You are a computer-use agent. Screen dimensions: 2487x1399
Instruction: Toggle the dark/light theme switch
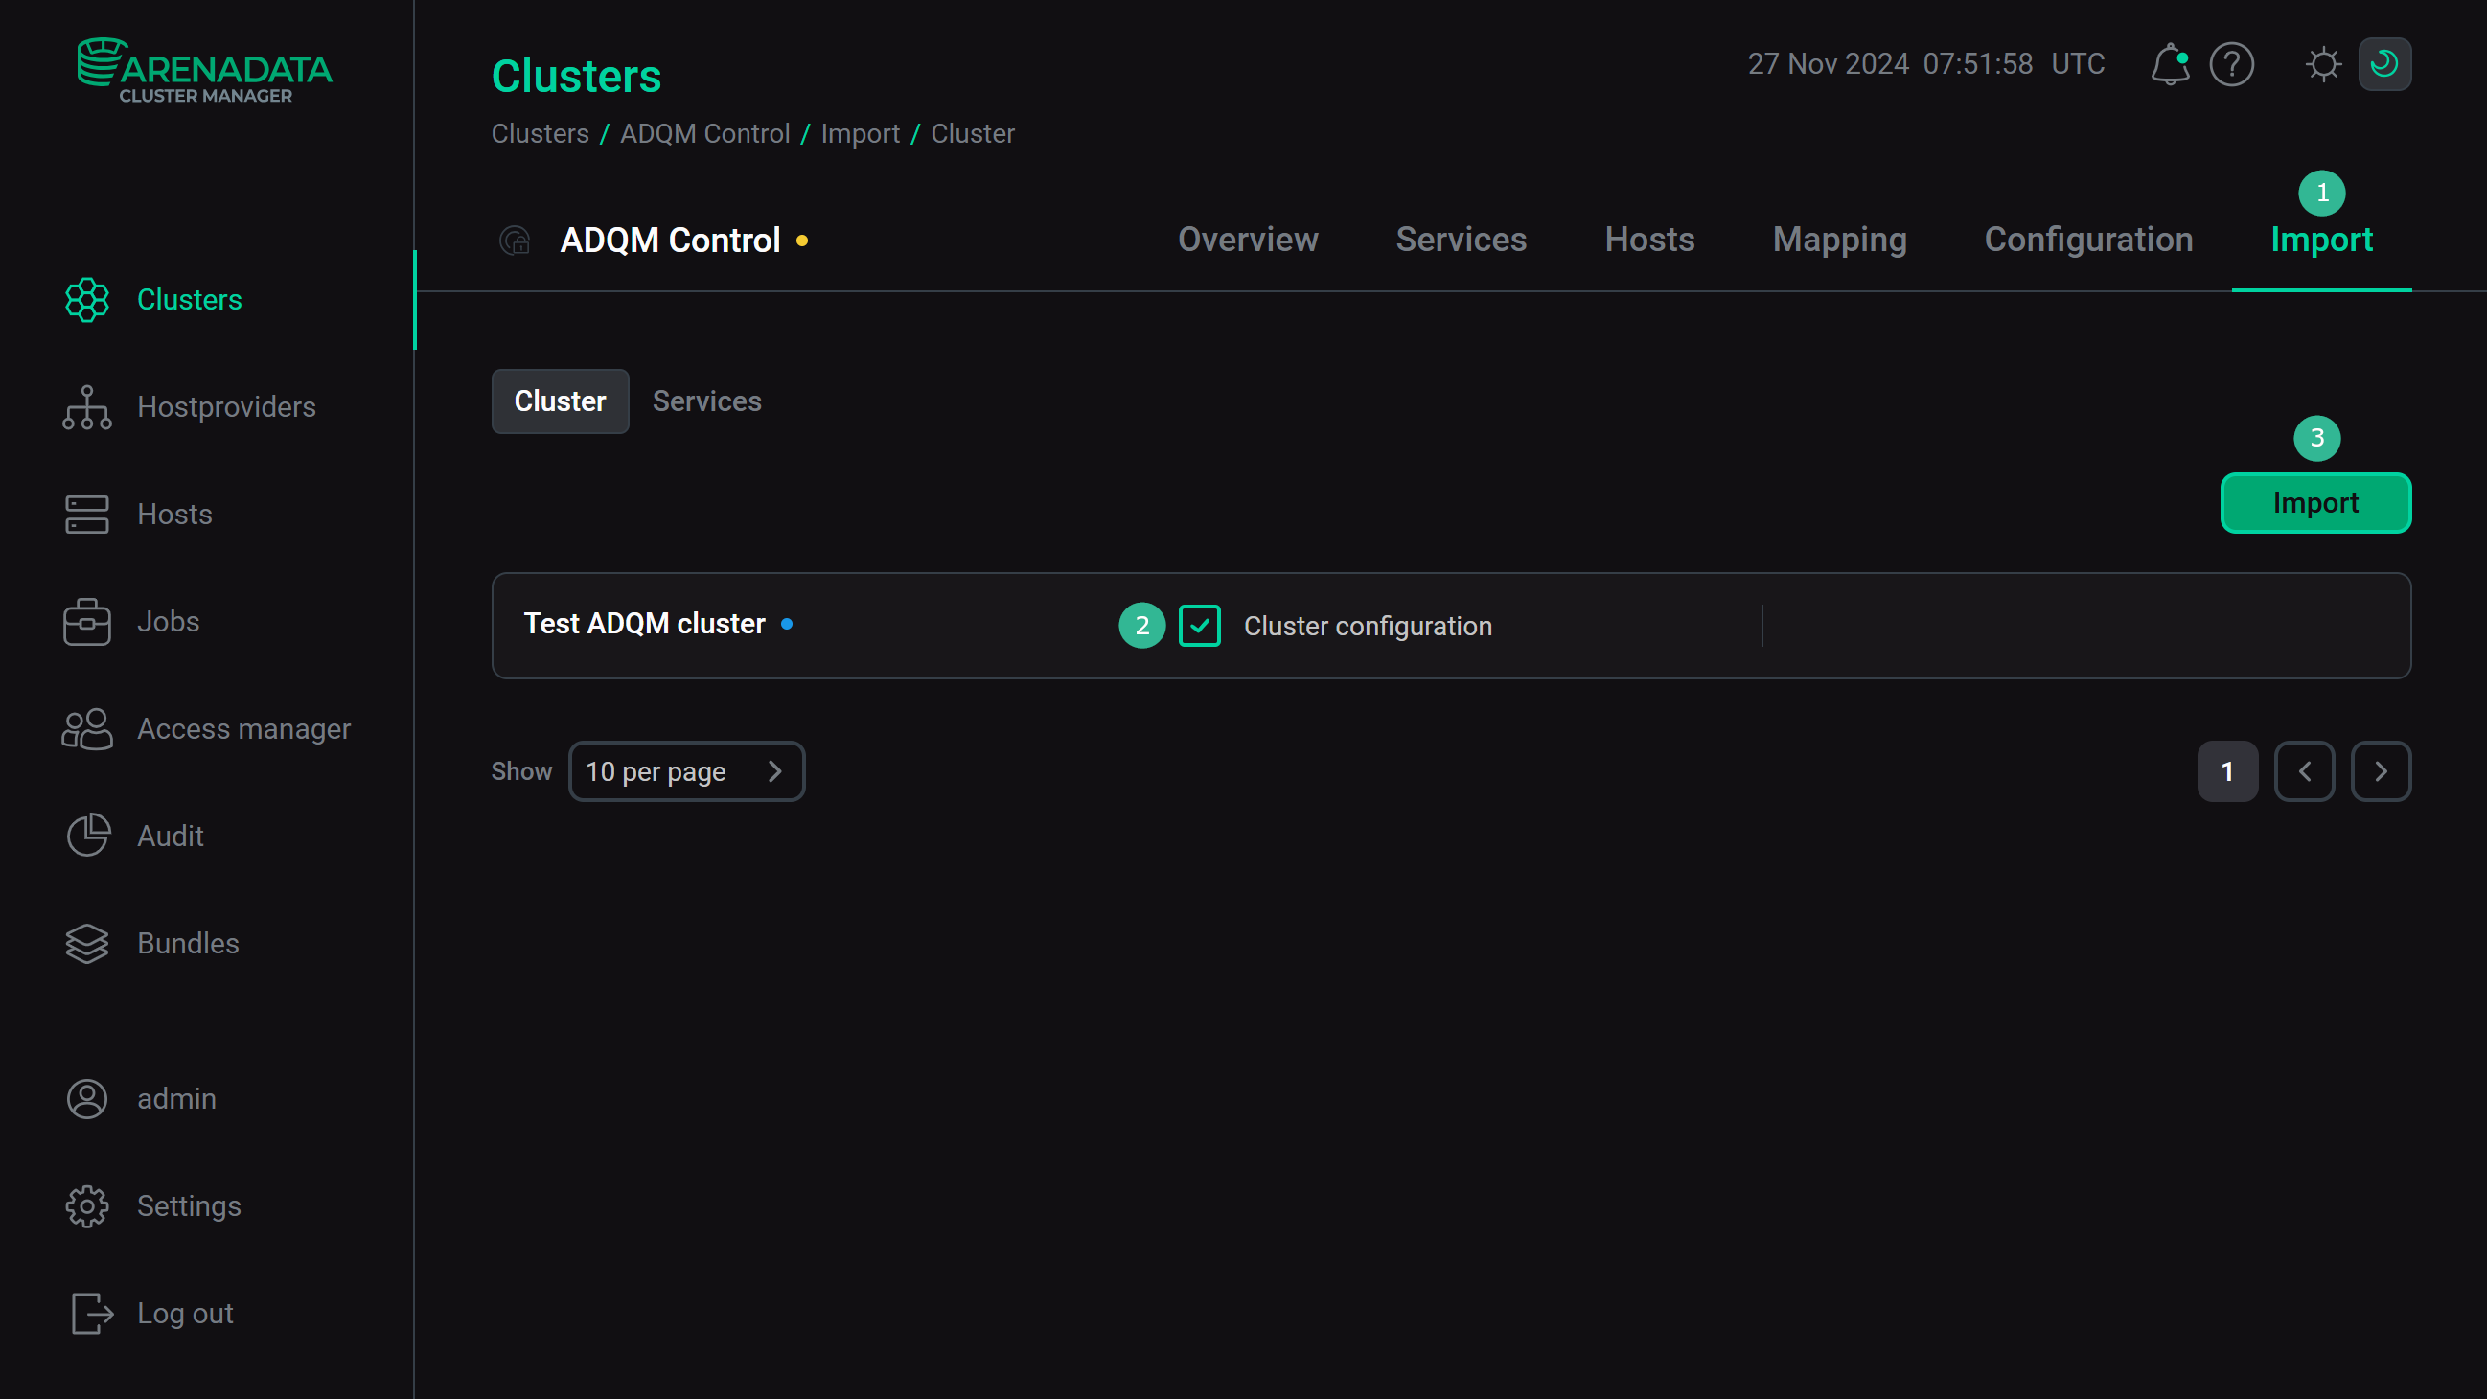[2383, 64]
